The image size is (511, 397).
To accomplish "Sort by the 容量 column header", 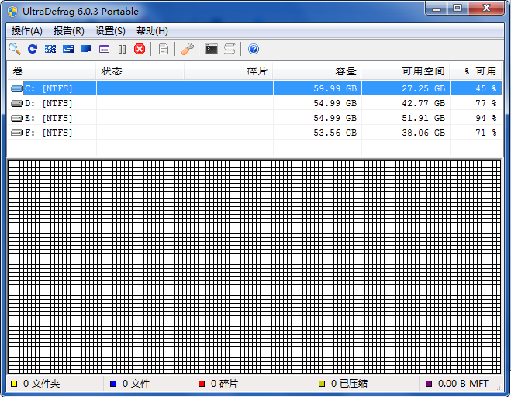I will (317, 71).
